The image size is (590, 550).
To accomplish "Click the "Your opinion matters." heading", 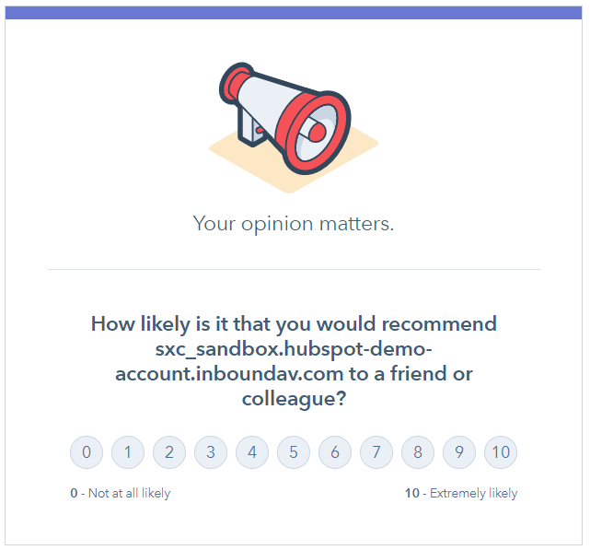I will click(x=294, y=224).
